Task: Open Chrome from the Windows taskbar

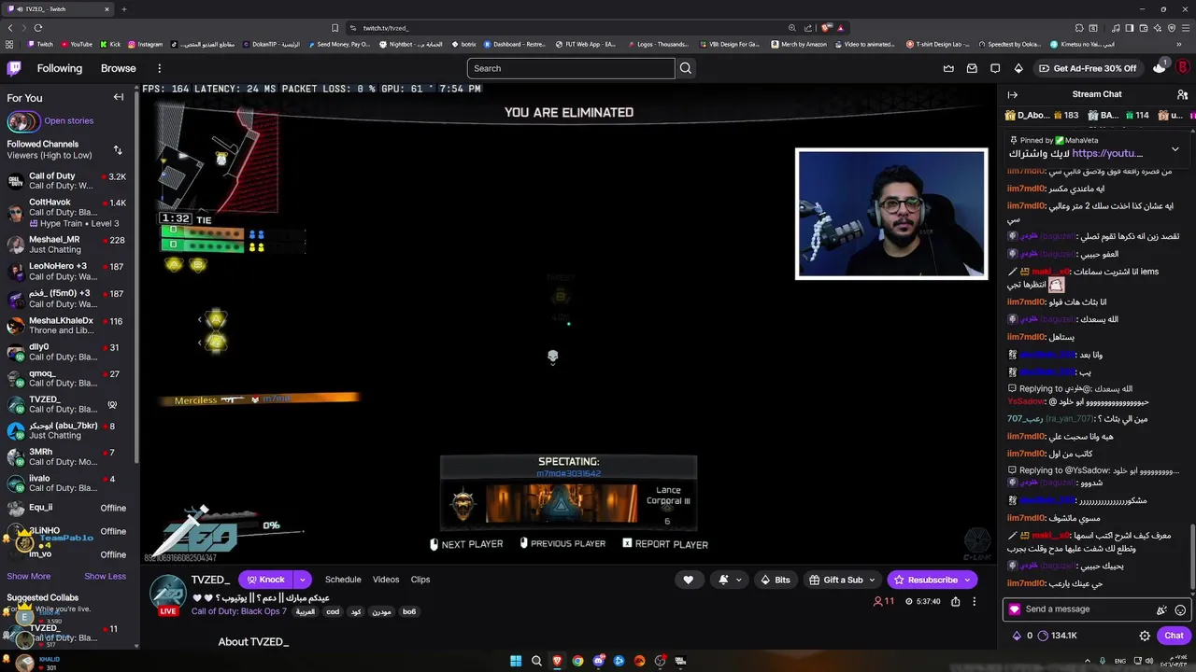Action: pyautogui.click(x=577, y=661)
